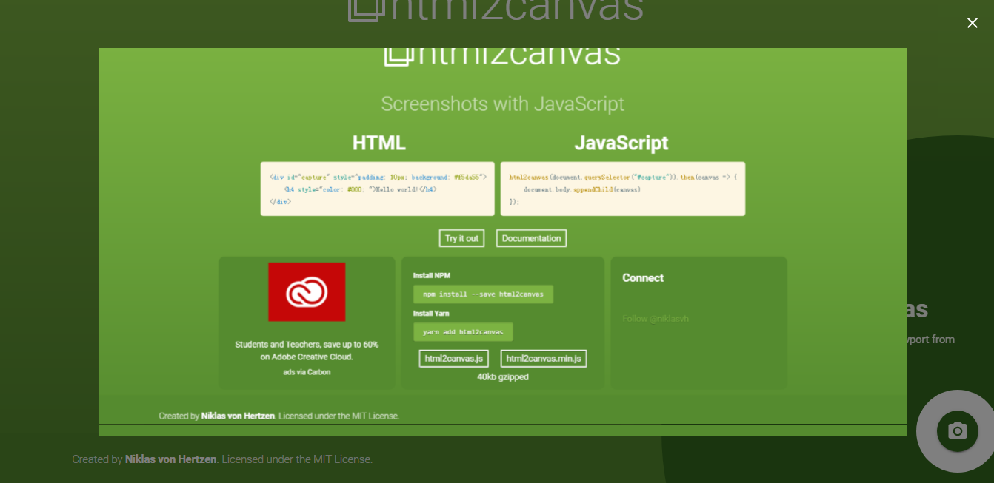Click 'Try it out' in the captured preview
994x483 pixels.
point(461,238)
